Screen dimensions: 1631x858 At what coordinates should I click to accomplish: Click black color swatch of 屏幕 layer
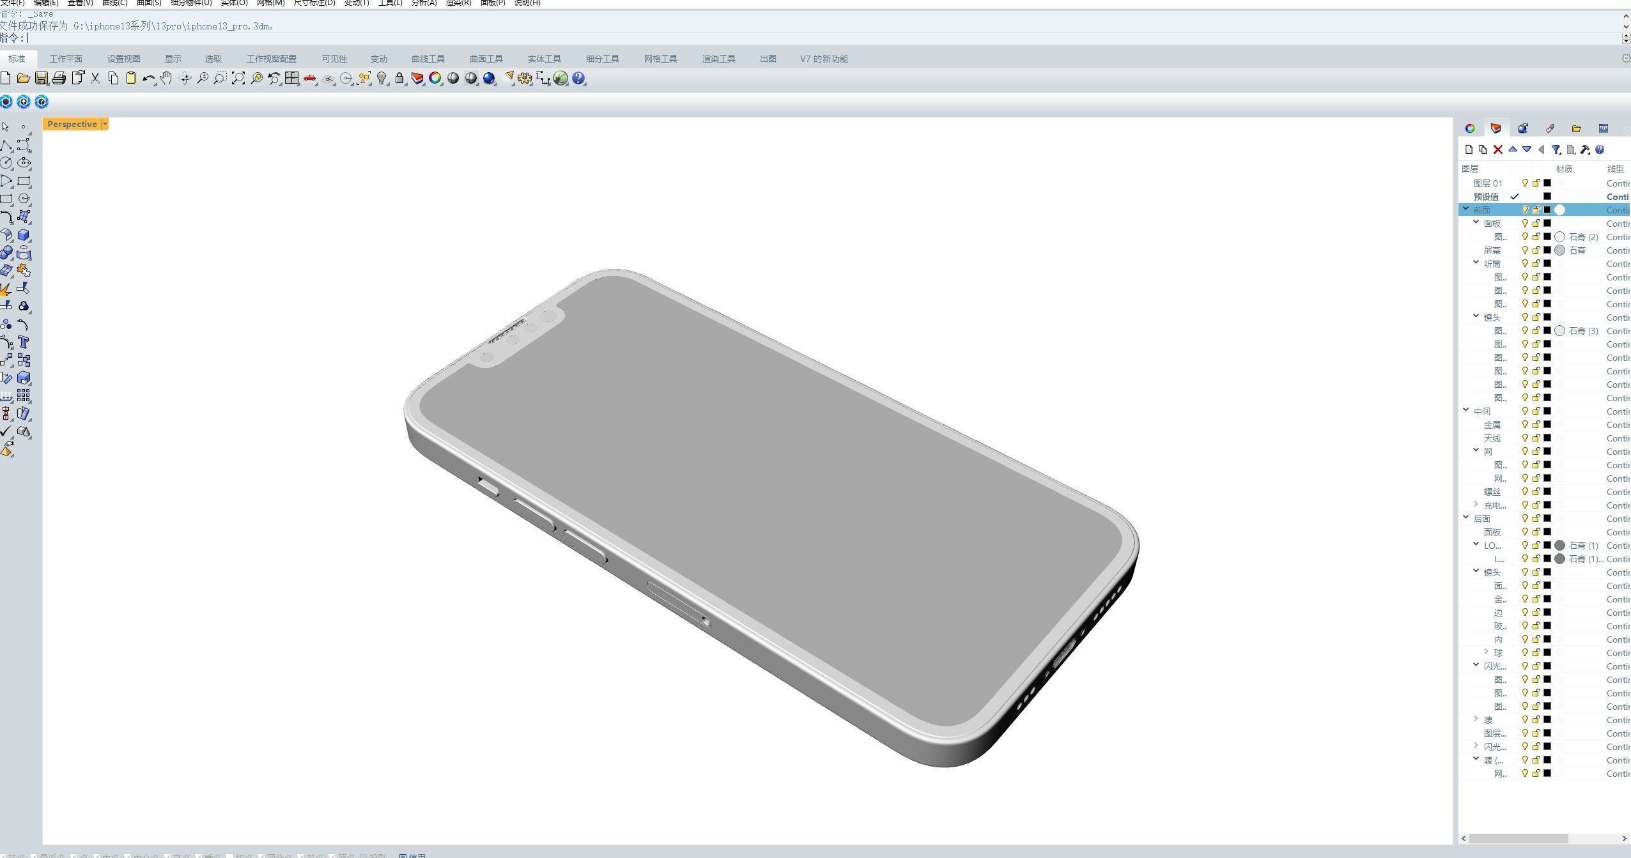pos(1547,250)
